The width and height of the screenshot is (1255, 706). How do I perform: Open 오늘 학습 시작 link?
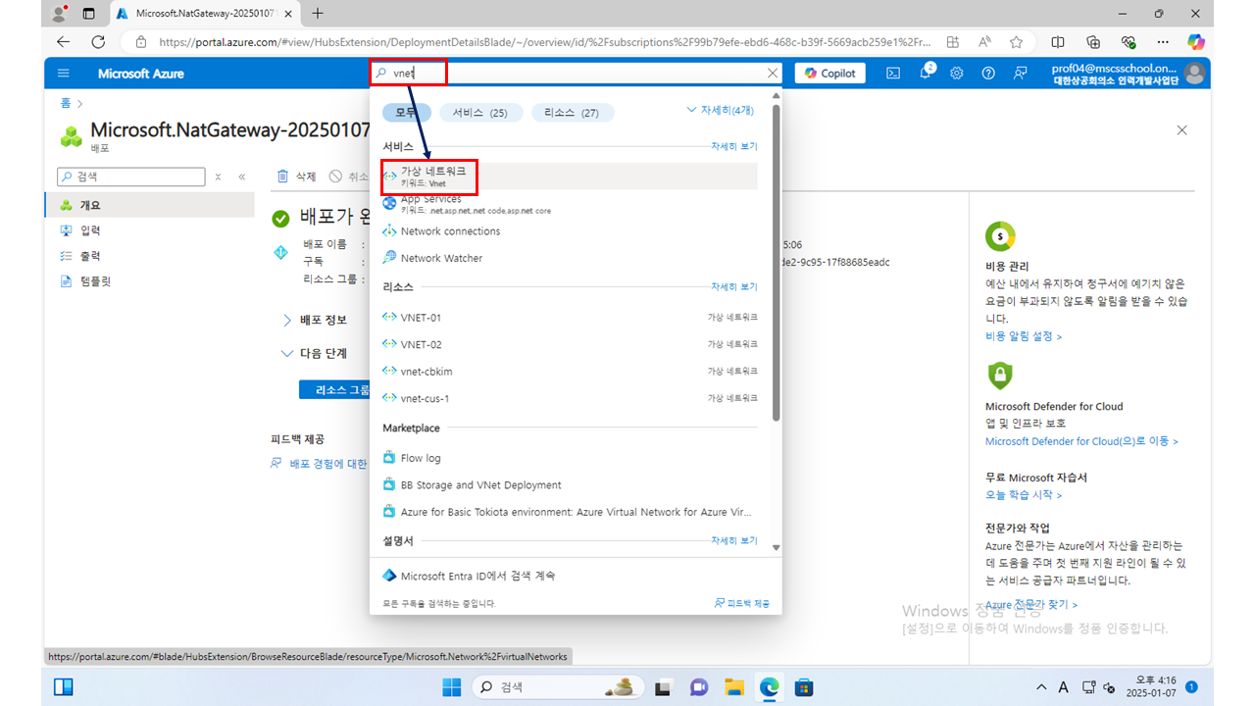click(1024, 494)
